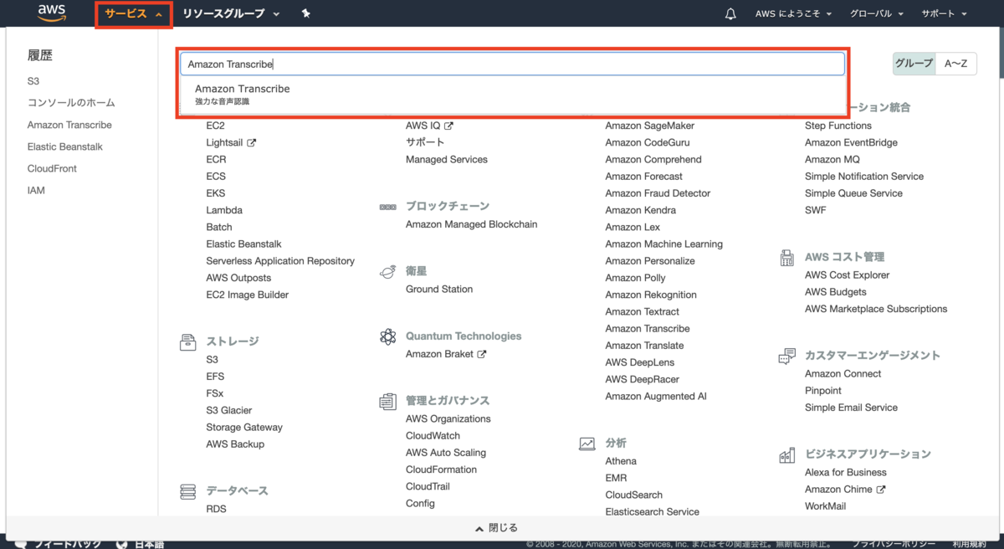Click external link icon beside Amazon Braket
Image resolution: width=1004 pixels, height=549 pixels.
pos(482,354)
